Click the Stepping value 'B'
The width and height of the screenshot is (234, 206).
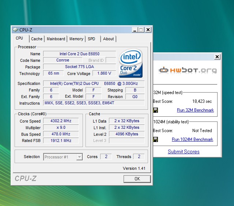click(135, 90)
